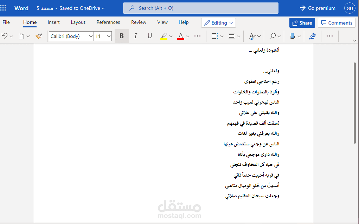359x224 pixels.
Task: Click the line في حبه كل المخاوف تنجلي
Action: 255,165
